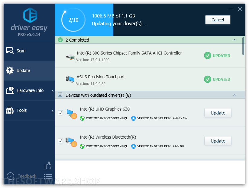Click the Intel(R) Wireless Bluetooth(R) name
This screenshot has height=188, width=249.
pos(108,137)
